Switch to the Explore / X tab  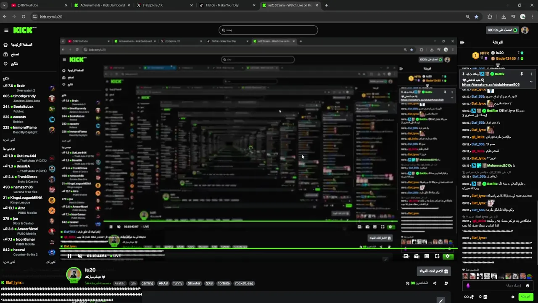[165, 5]
